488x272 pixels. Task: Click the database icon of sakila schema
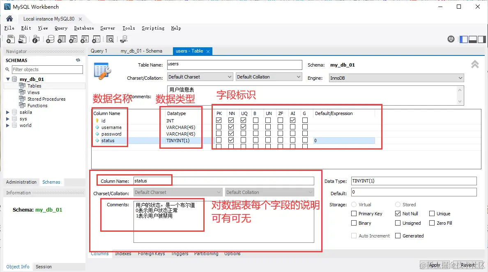(15, 112)
